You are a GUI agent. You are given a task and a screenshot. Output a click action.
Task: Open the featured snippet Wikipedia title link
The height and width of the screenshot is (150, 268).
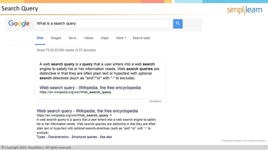[90, 87]
